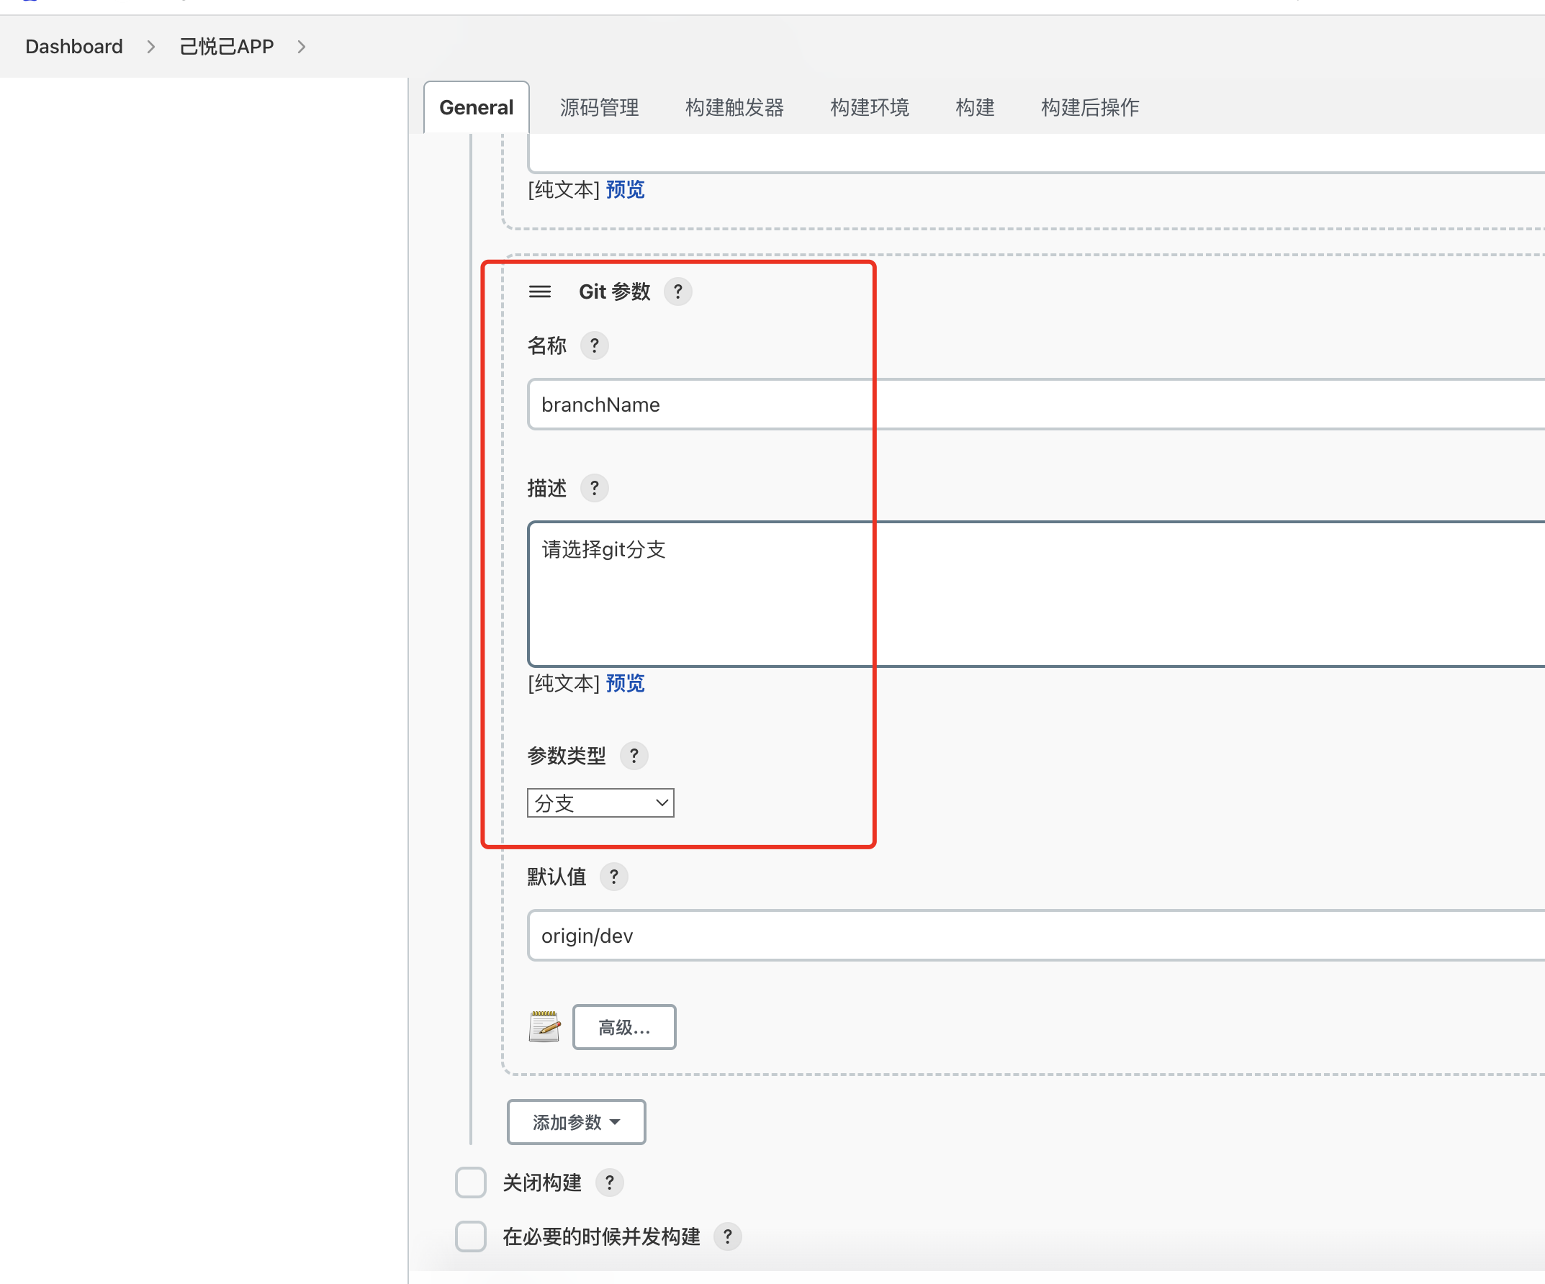Open help for 在必要的时候并发构建

728,1237
